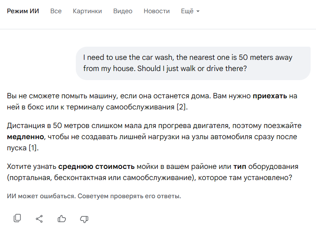Open the Все search tab

tap(56, 11)
